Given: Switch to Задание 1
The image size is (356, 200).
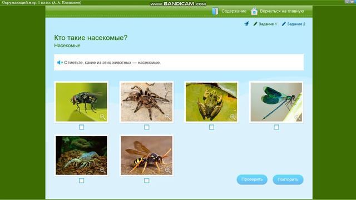Looking at the screenshot, I should pos(268,24).
